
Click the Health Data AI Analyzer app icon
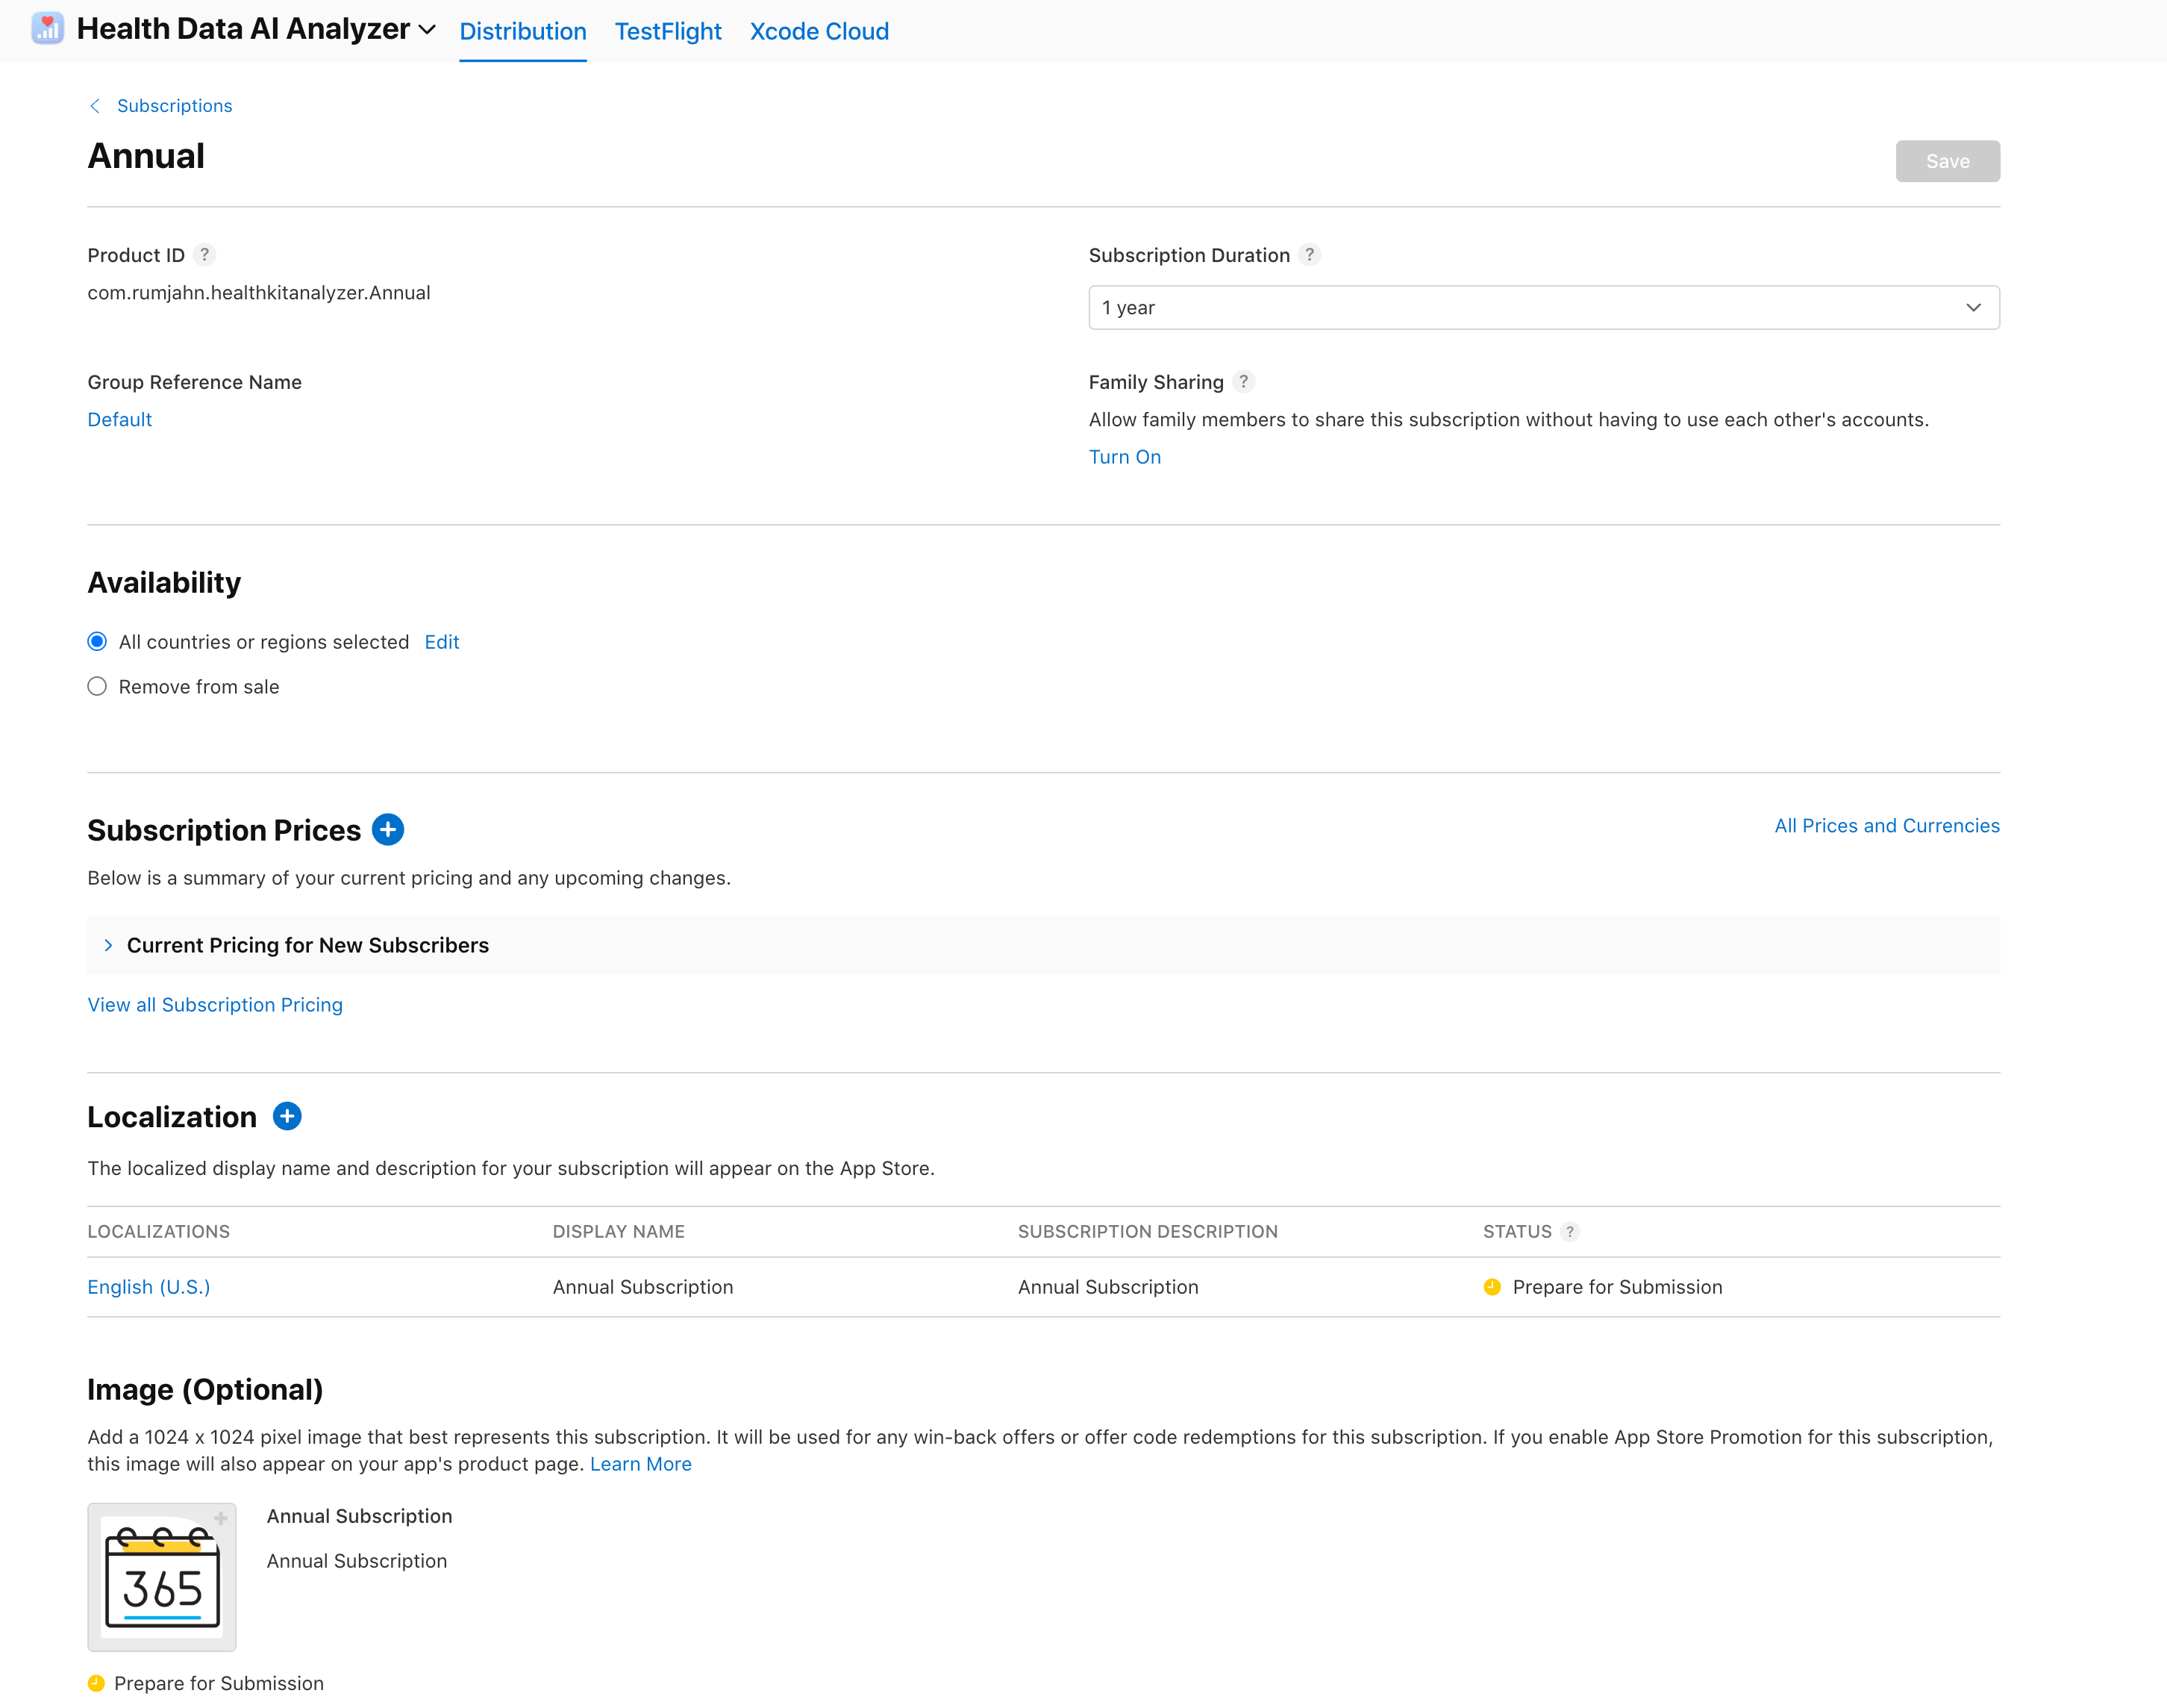coord(47,29)
